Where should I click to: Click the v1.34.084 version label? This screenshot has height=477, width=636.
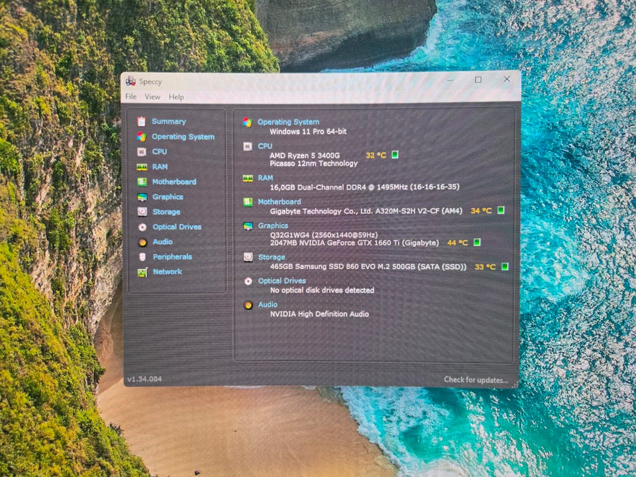pyautogui.click(x=144, y=379)
